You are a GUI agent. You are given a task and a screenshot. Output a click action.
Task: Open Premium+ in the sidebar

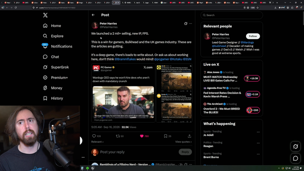point(55,77)
